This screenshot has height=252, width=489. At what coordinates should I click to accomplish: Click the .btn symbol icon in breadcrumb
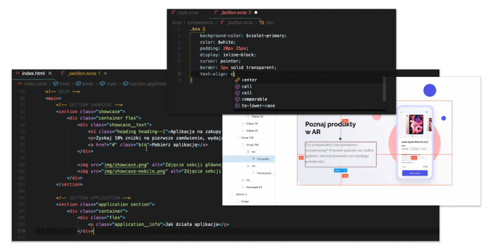(x=262, y=22)
